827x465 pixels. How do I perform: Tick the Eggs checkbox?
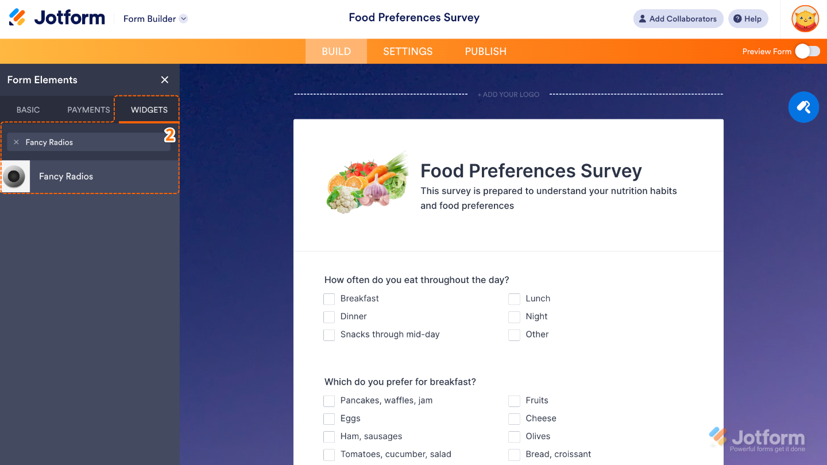329,419
